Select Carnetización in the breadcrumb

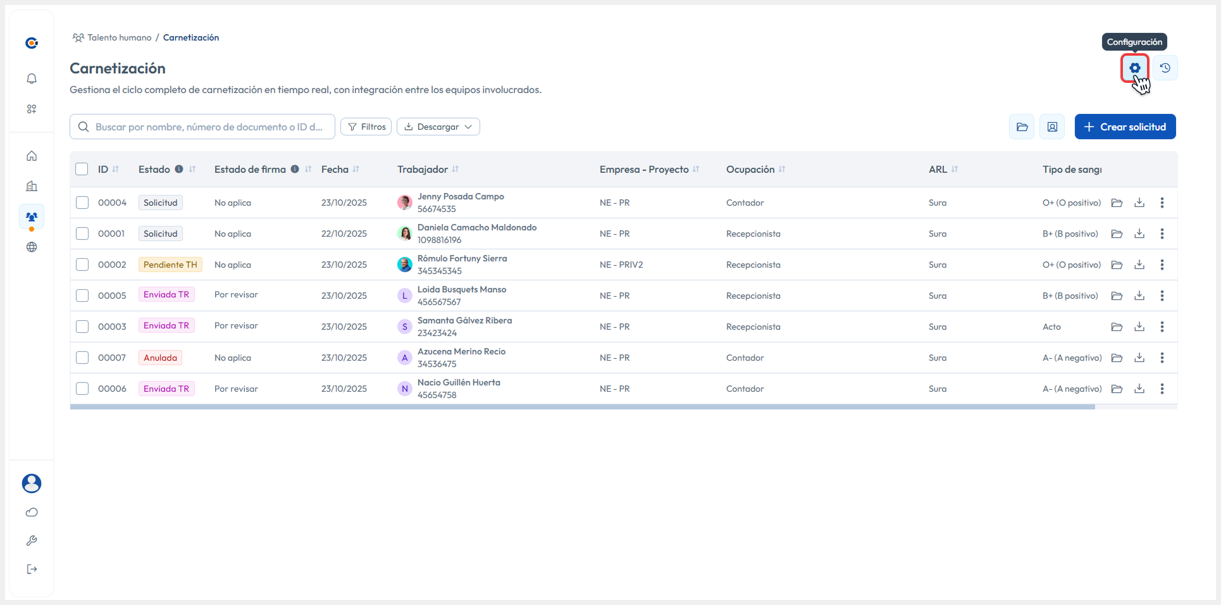[190, 37]
